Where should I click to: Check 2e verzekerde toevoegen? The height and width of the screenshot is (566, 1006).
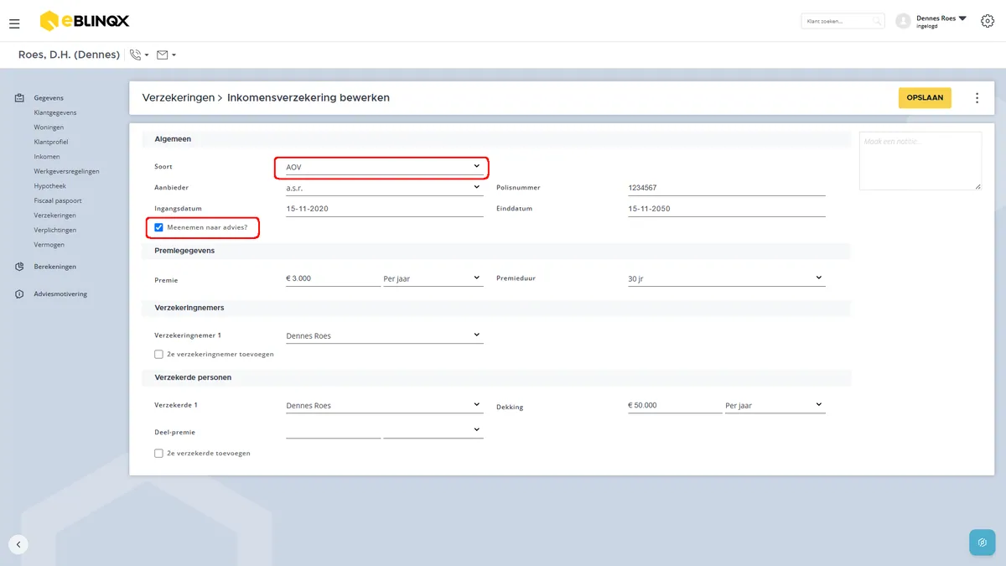pos(158,454)
